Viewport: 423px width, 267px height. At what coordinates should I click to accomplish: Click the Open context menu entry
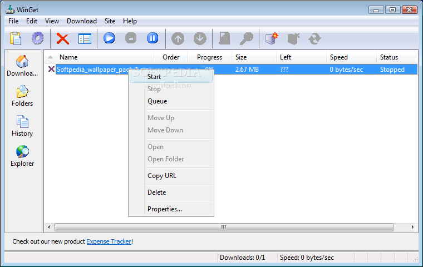click(171, 147)
